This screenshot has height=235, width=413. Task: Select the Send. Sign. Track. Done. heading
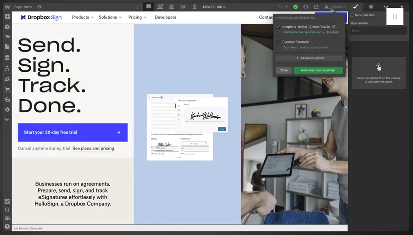[x=52, y=75]
